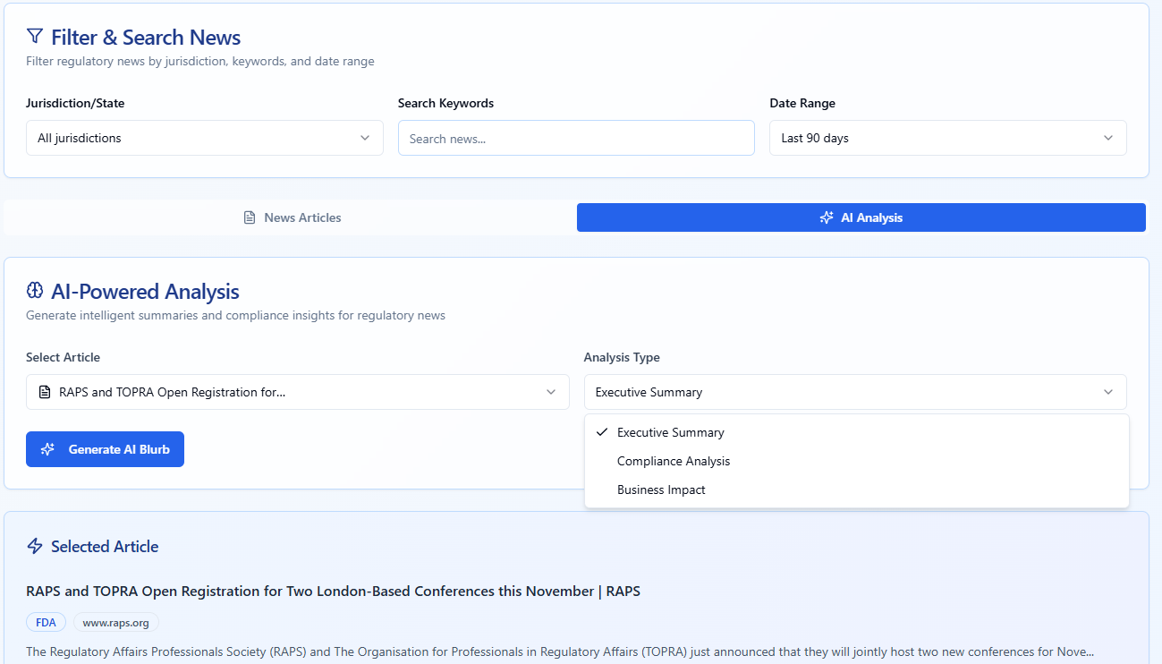Click the brain icon beside AI-Powered Analysis

pos(35,291)
